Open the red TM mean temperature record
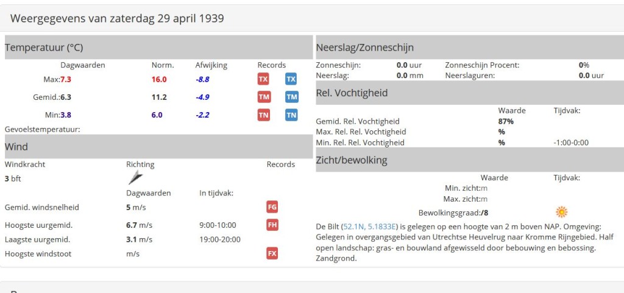The width and height of the screenshot is (624, 293). tap(264, 97)
